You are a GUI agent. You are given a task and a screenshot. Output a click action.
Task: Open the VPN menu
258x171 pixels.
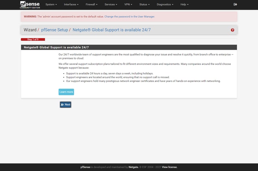(x=128, y=5)
